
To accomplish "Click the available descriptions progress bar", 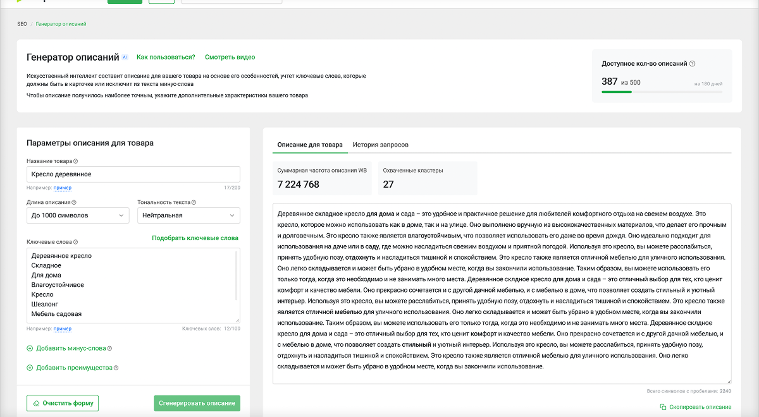I will 662,92.
